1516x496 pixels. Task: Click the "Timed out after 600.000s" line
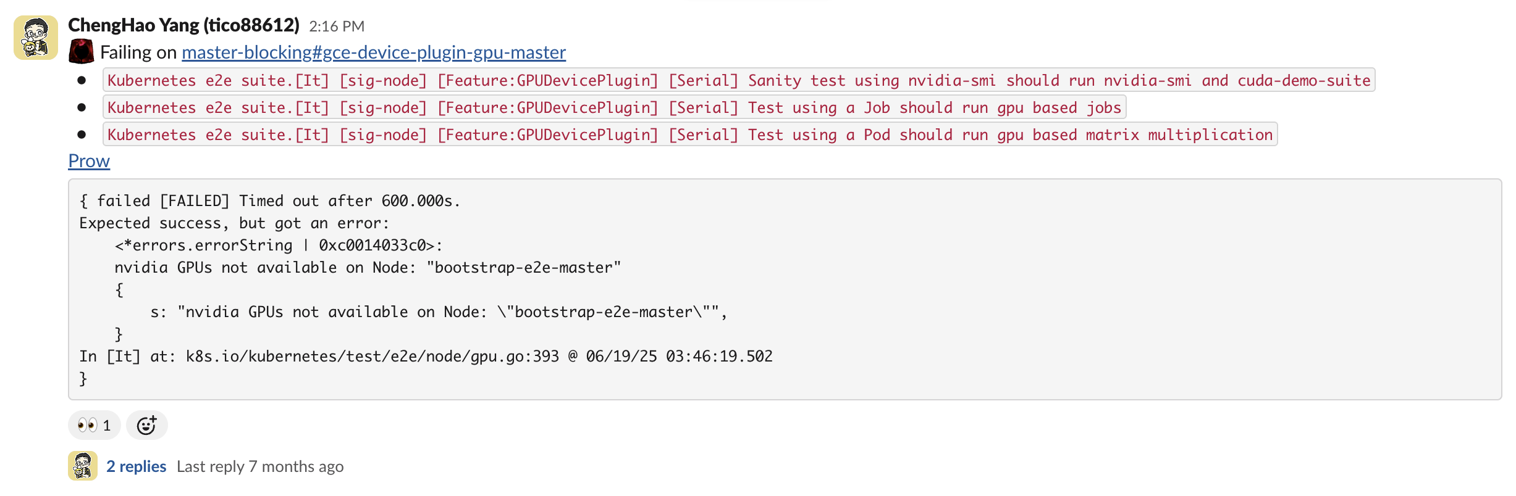click(x=270, y=201)
